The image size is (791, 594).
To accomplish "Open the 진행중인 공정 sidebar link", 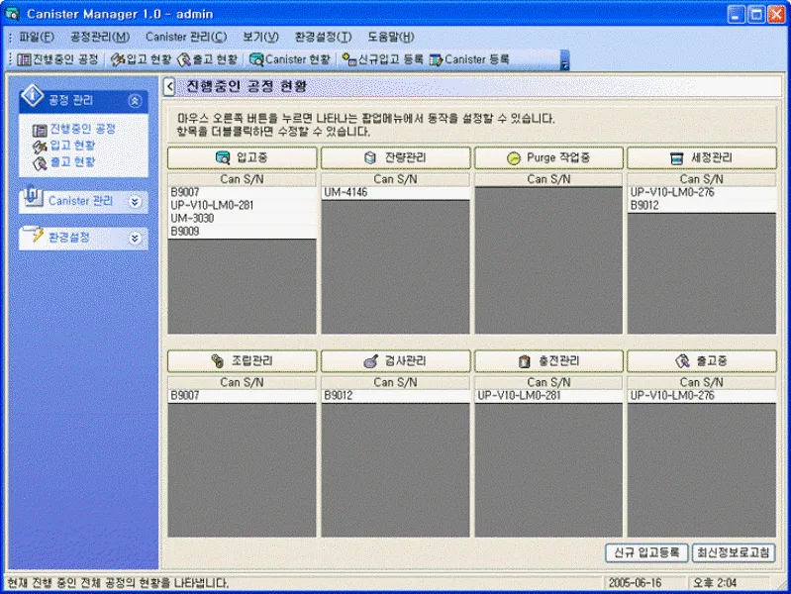I will point(83,130).
